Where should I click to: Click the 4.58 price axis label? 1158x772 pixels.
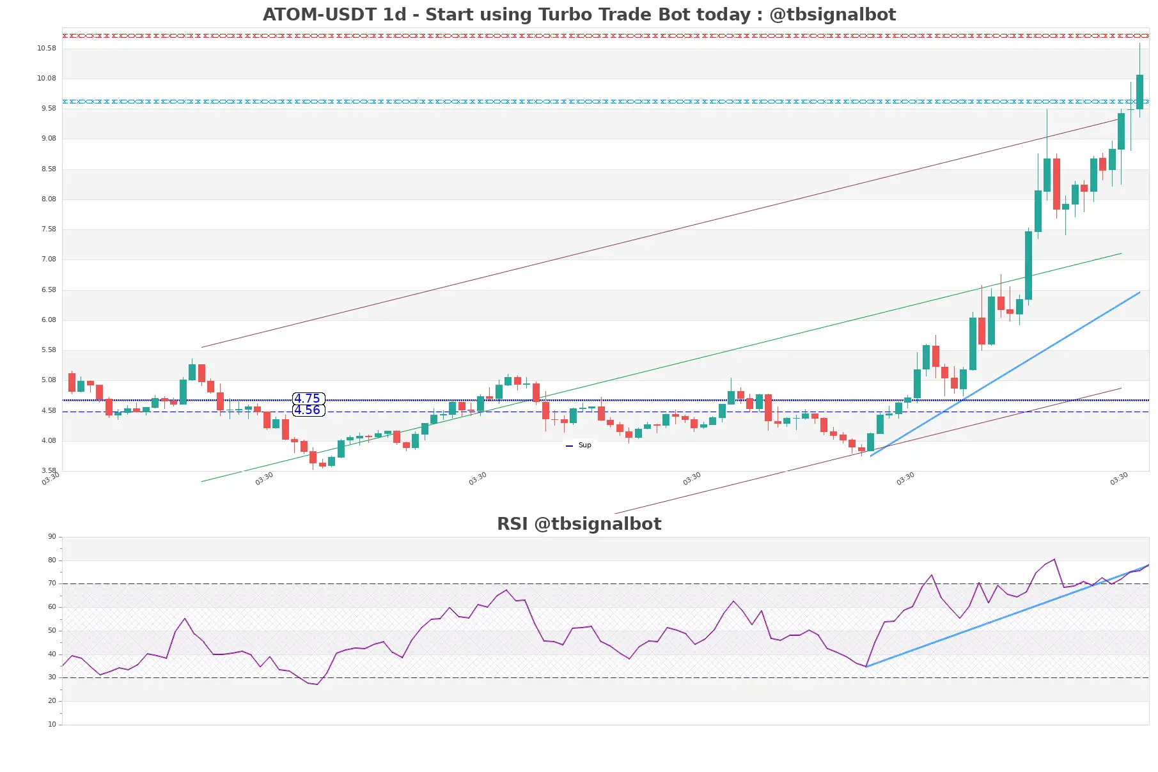click(x=49, y=411)
